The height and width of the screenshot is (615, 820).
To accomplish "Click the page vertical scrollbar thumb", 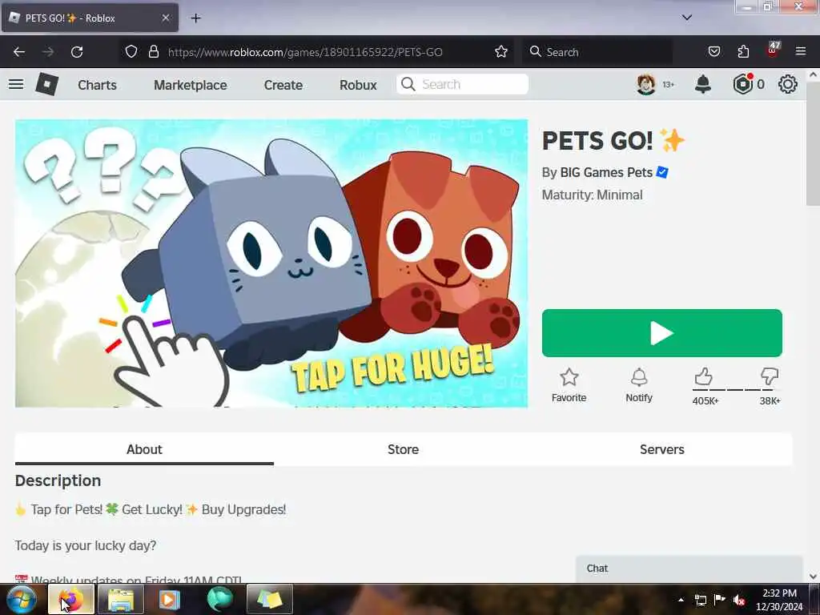I will tap(813, 144).
